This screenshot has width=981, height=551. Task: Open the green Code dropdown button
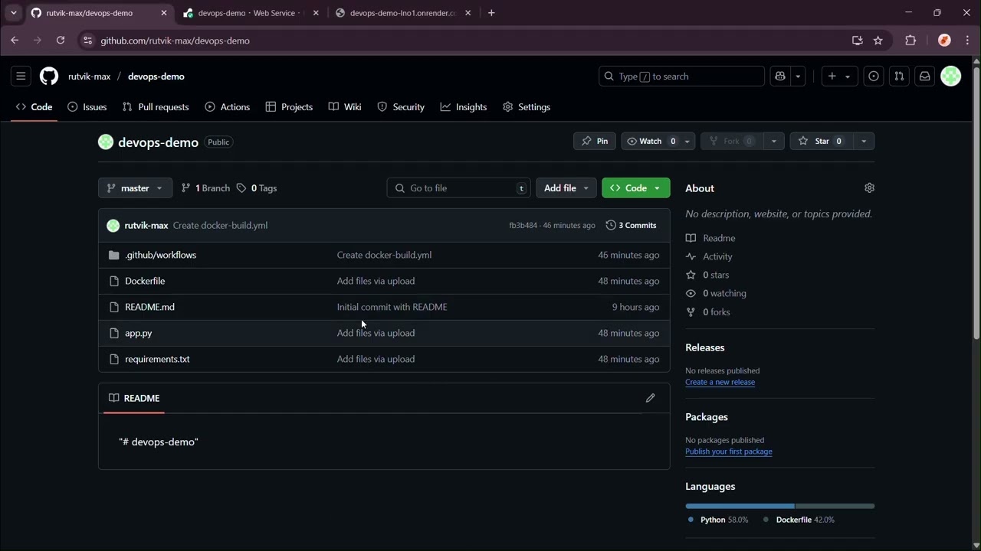tap(635, 188)
